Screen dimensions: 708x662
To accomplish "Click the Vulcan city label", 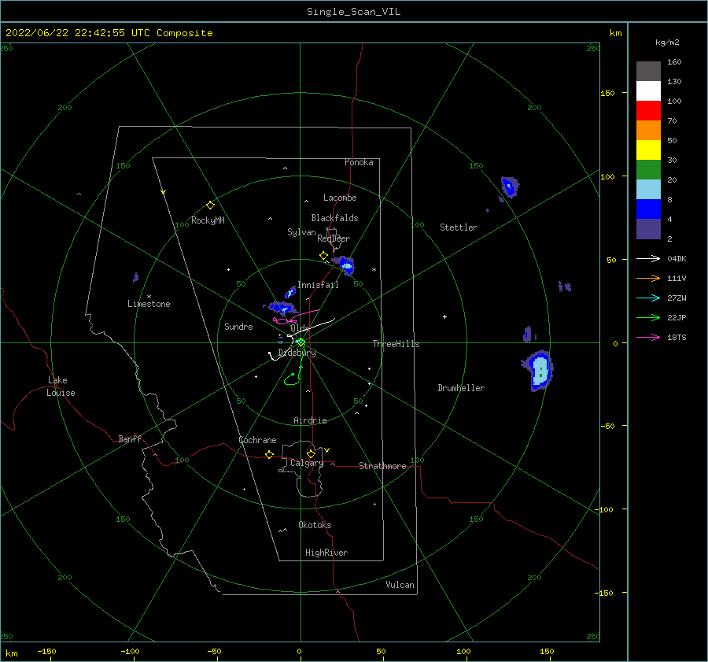I will coord(400,585).
